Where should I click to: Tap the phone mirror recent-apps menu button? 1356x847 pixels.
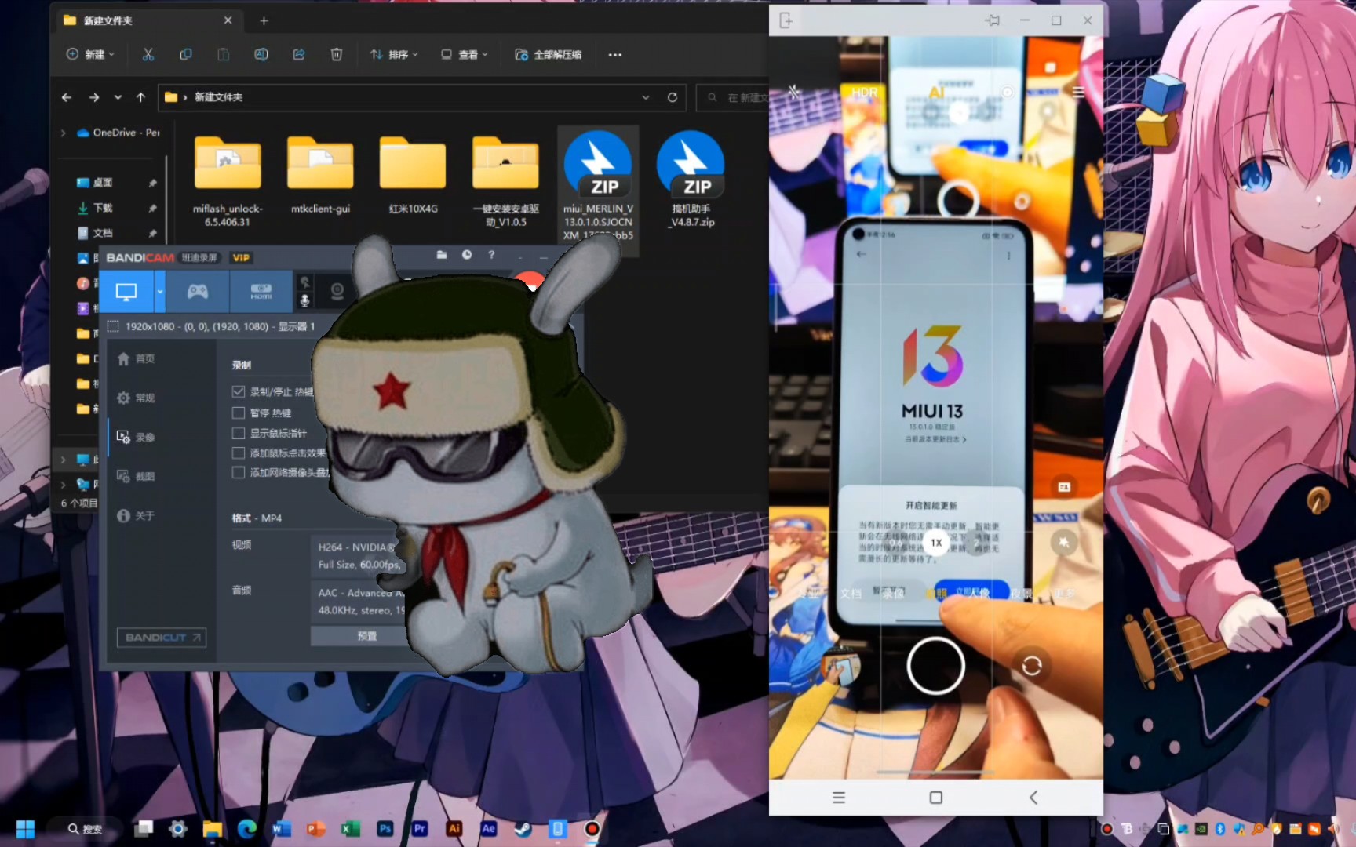[x=838, y=798]
